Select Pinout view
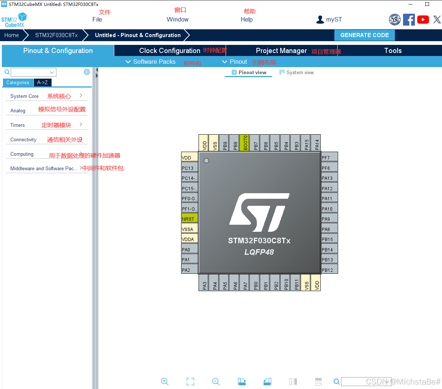 (248, 72)
